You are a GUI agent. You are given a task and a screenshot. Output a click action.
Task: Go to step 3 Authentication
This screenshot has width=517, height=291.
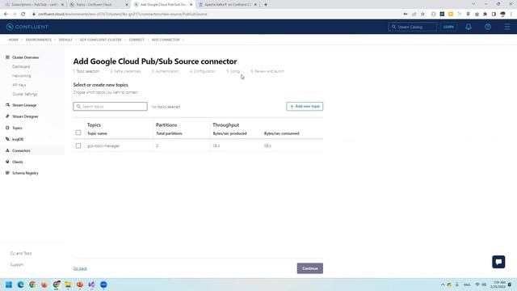click(165, 71)
